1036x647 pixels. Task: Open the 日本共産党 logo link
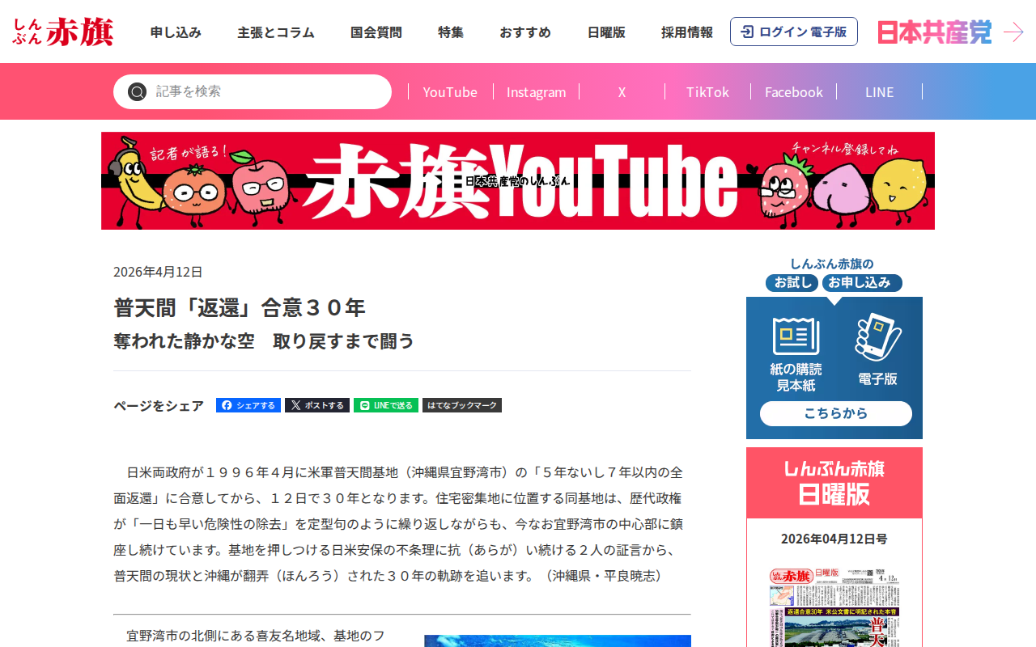coord(934,32)
